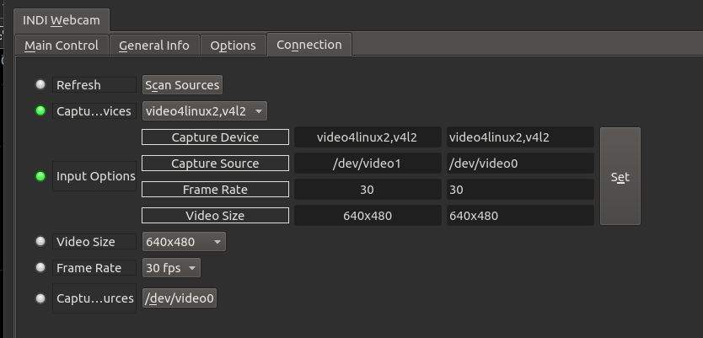Select the Connection tab
The height and width of the screenshot is (338, 703).
point(309,45)
